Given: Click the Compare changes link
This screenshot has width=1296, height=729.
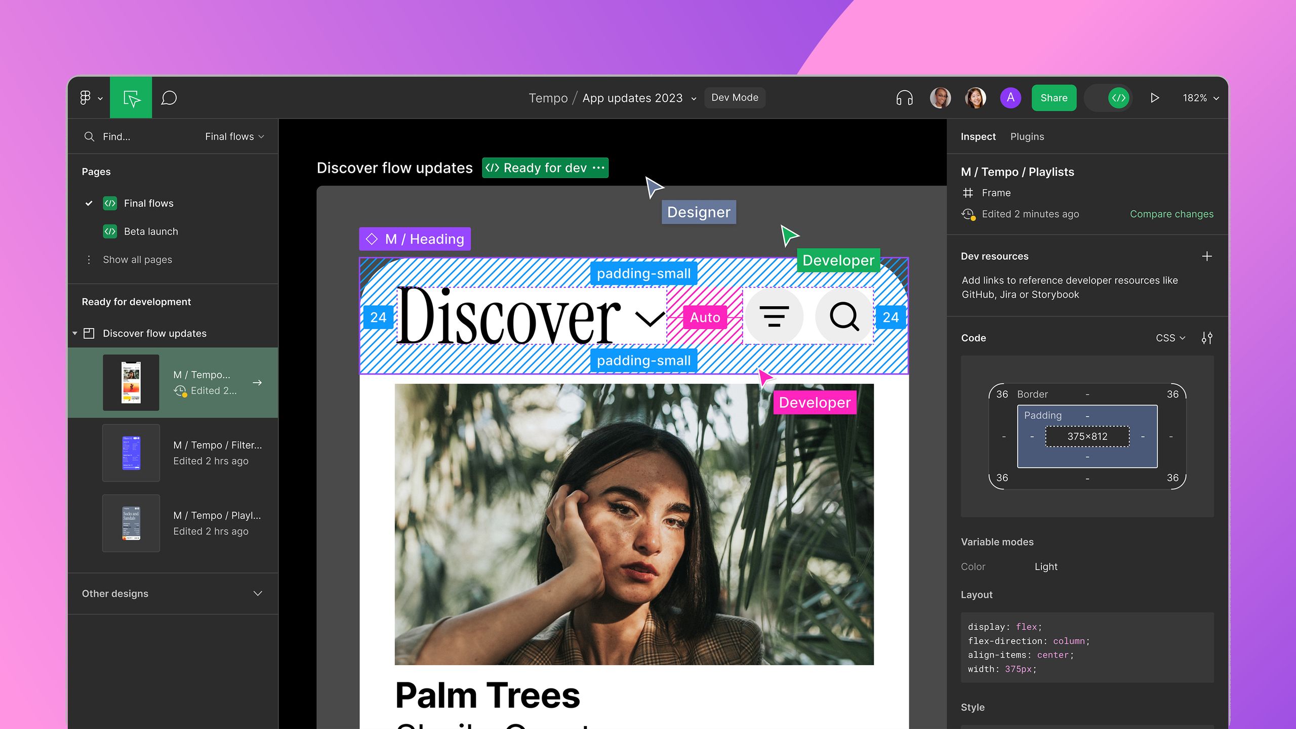Looking at the screenshot, I should (1171, 214).
